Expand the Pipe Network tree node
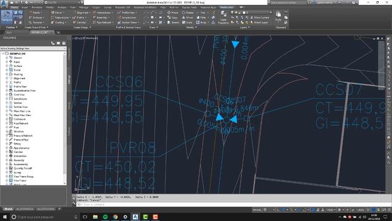The image size is (392, 221). [7, 123]
